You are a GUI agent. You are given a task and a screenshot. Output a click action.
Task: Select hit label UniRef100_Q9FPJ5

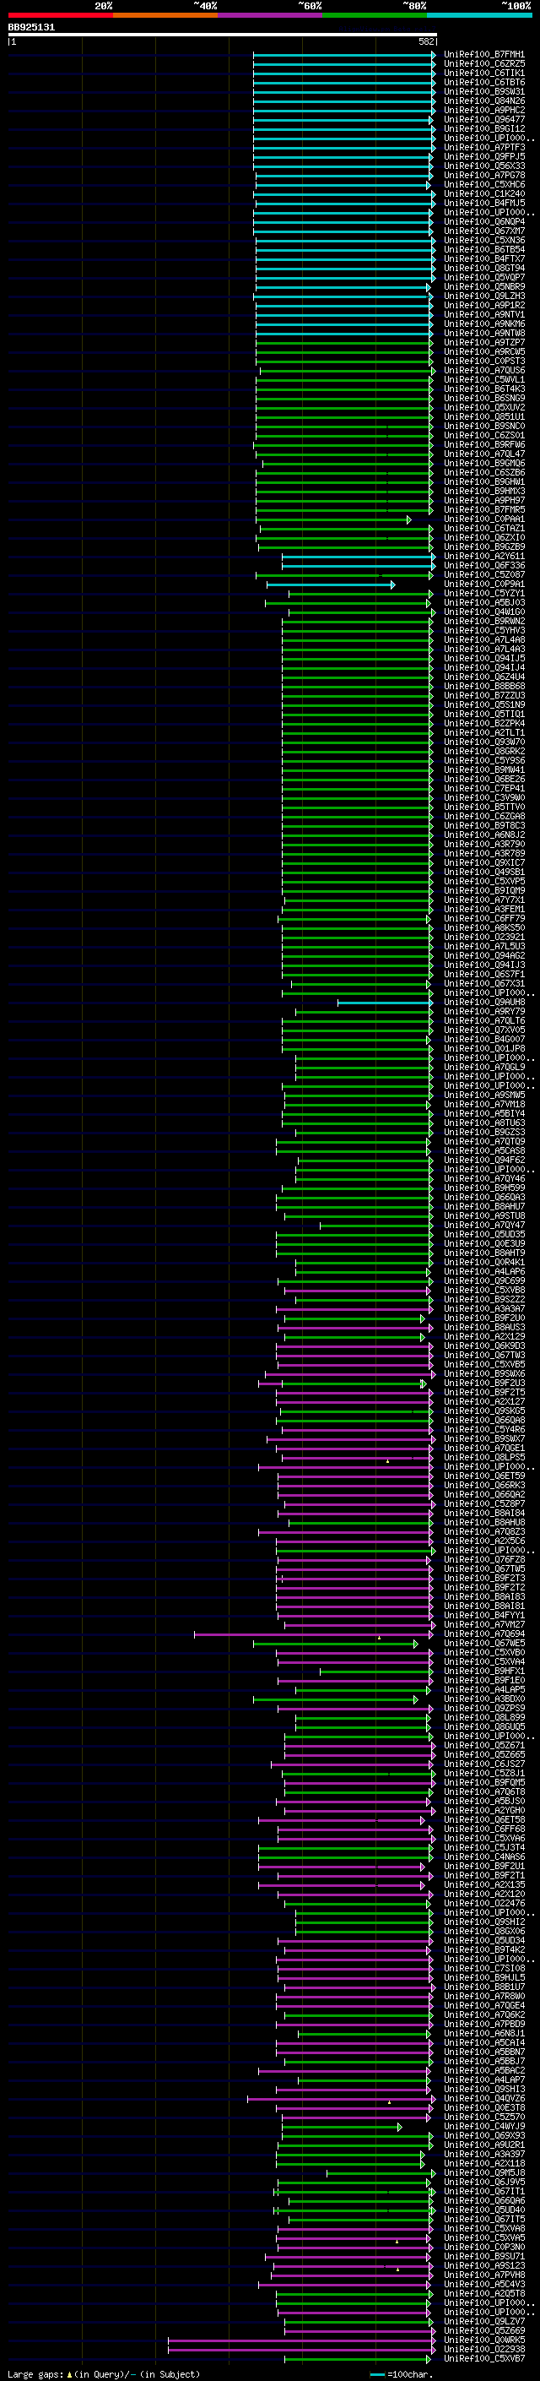click(483, 157)
